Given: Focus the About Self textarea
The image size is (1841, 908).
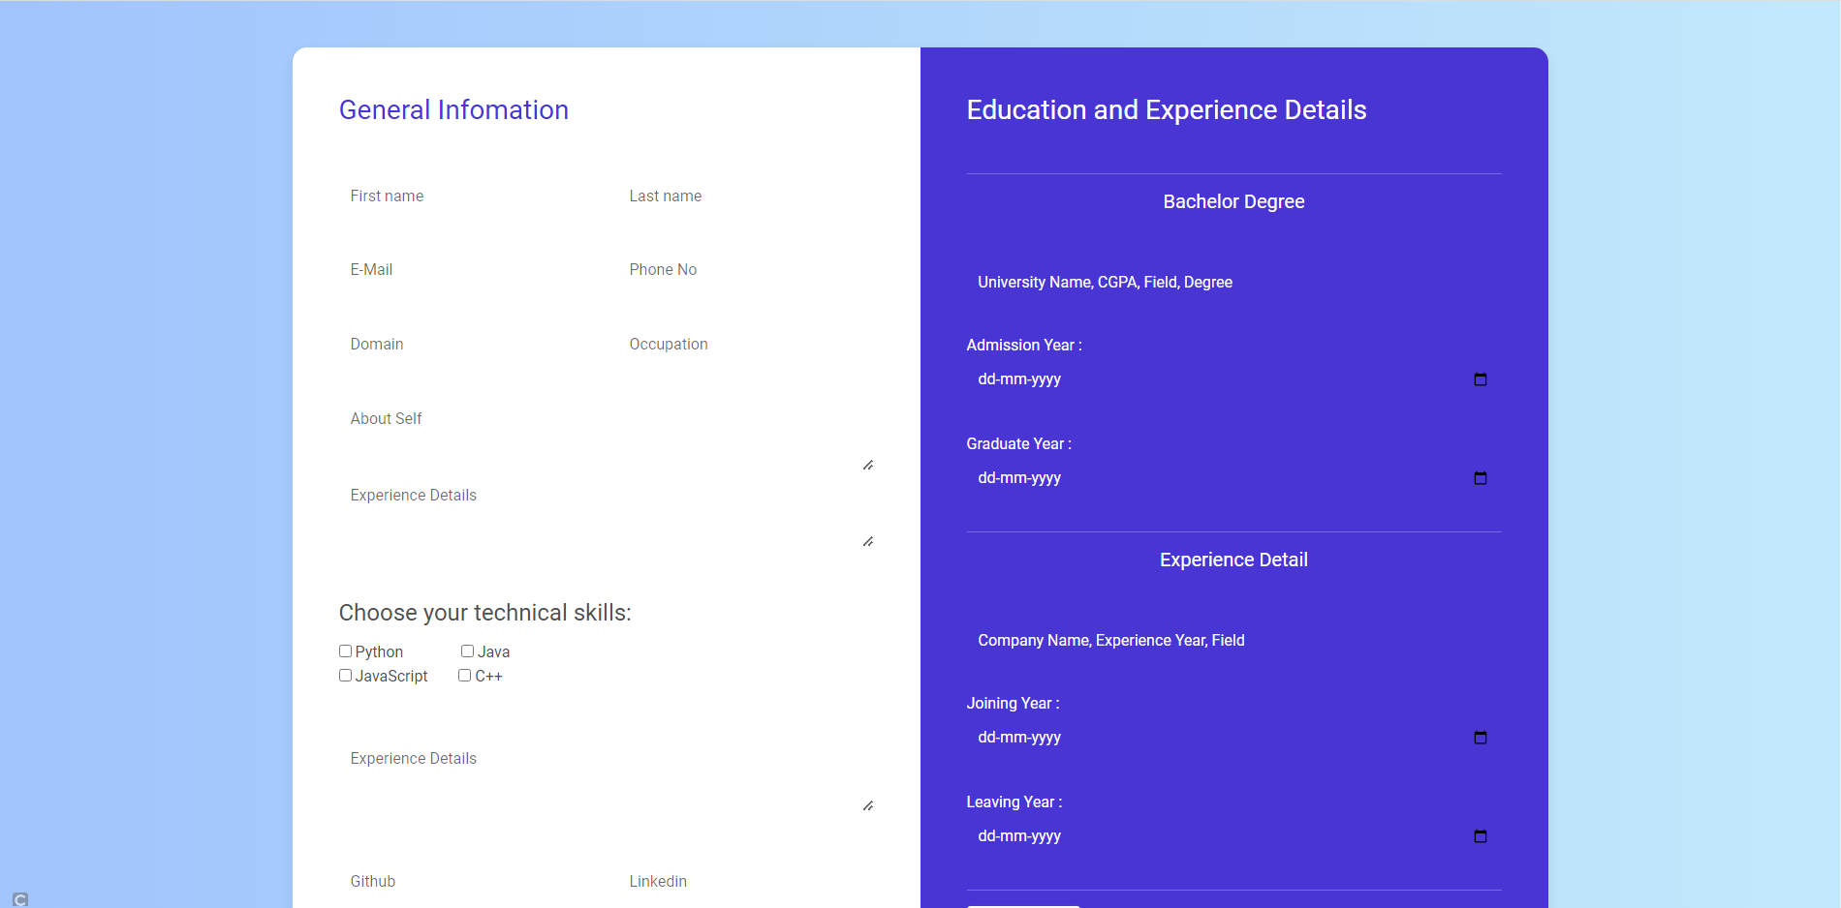Looking at the screenshot, I should click(607, 437).
